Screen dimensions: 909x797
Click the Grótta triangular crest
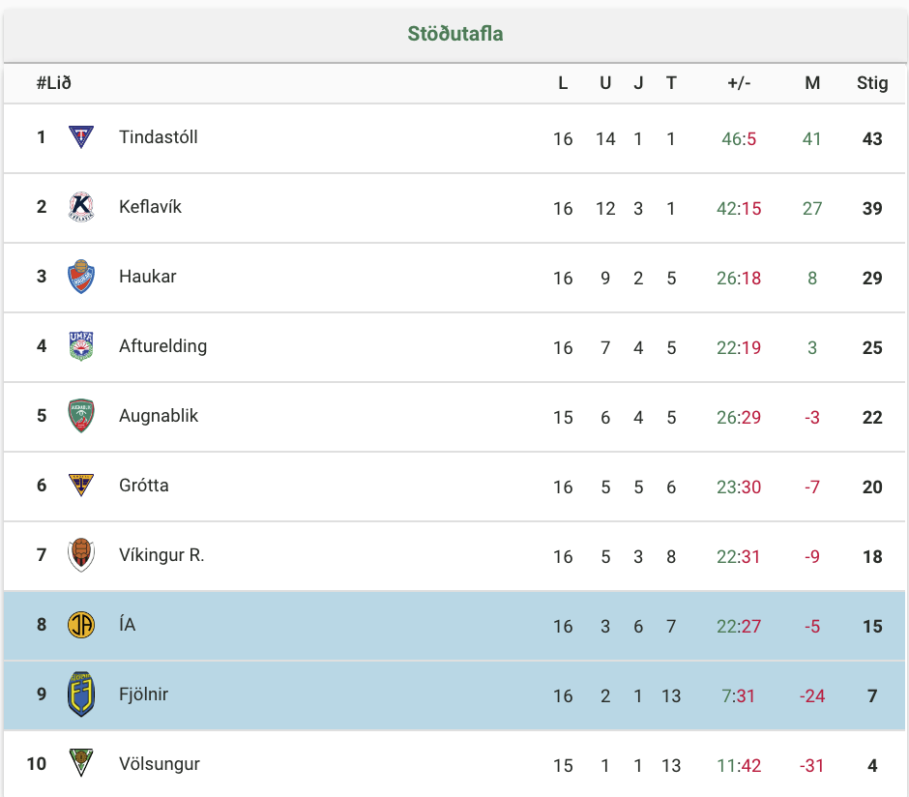[81, 486]
